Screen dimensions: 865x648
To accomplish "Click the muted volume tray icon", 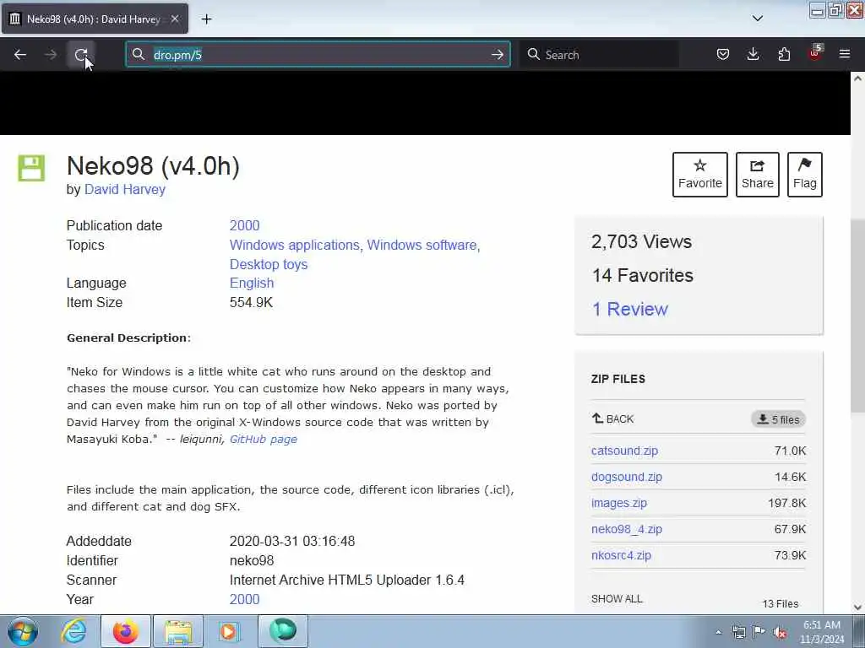I will pos(780,632).
